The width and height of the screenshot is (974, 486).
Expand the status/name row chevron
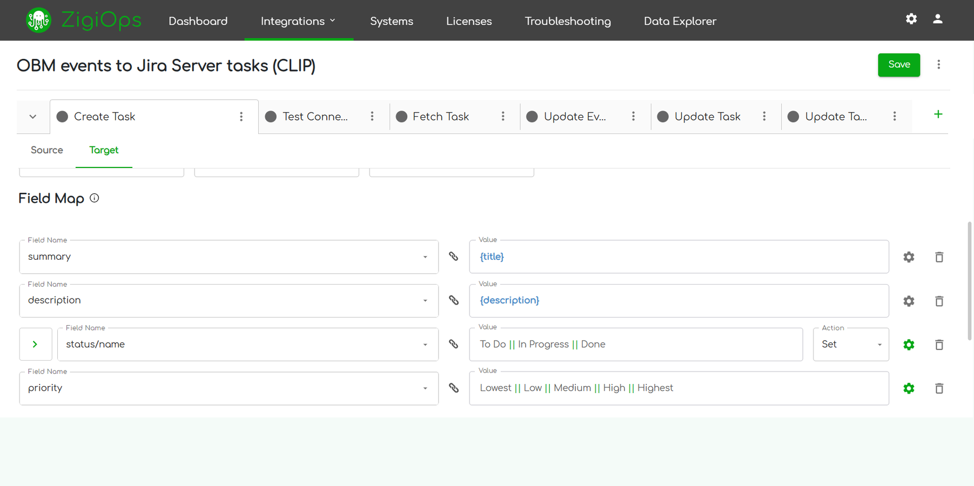[36, 345]
